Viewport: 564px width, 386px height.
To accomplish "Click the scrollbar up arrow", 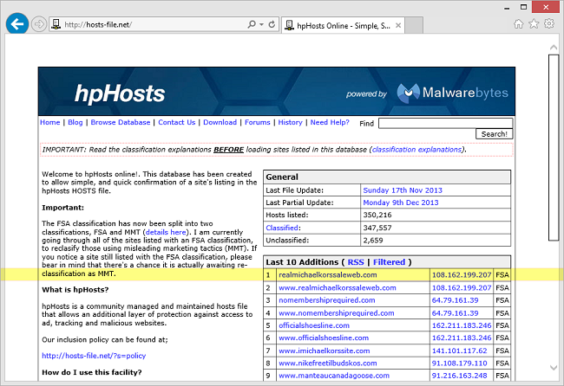I will click(x=554, y=47).
